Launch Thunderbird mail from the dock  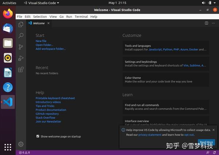(8, 28)
